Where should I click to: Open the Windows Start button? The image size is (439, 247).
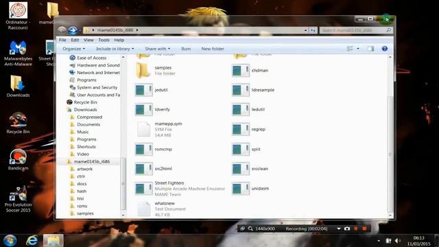point(10,241)
